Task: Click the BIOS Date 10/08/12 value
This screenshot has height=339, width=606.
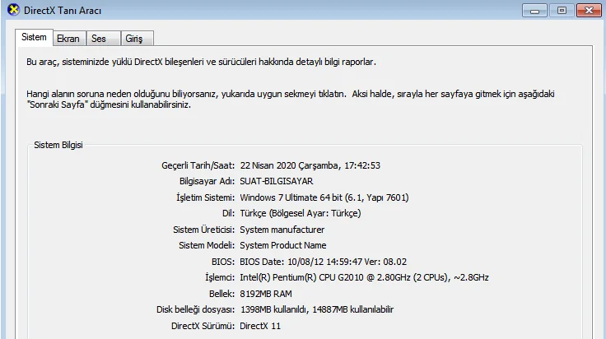Action: pos(323,262)
